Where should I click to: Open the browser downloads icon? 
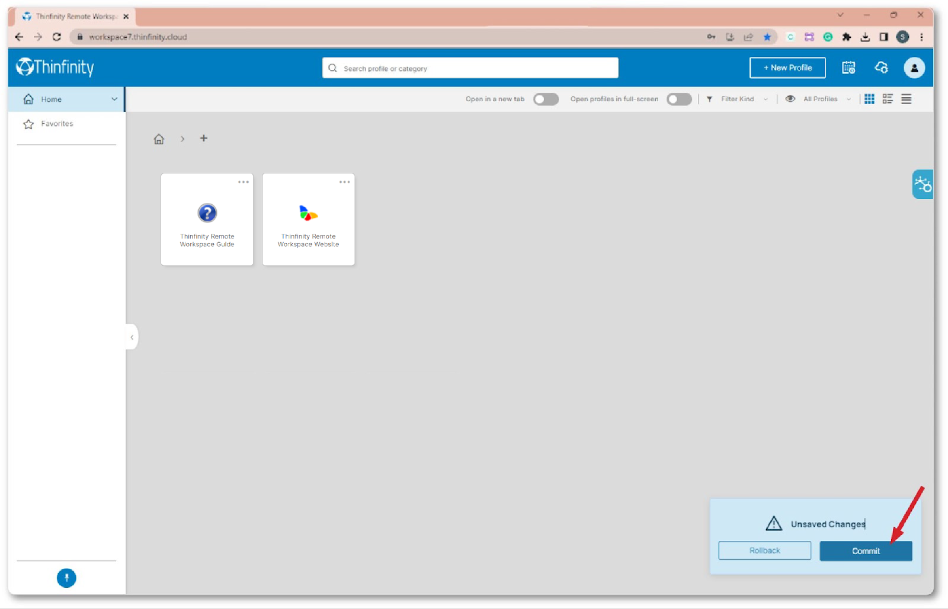coord(865,37)
